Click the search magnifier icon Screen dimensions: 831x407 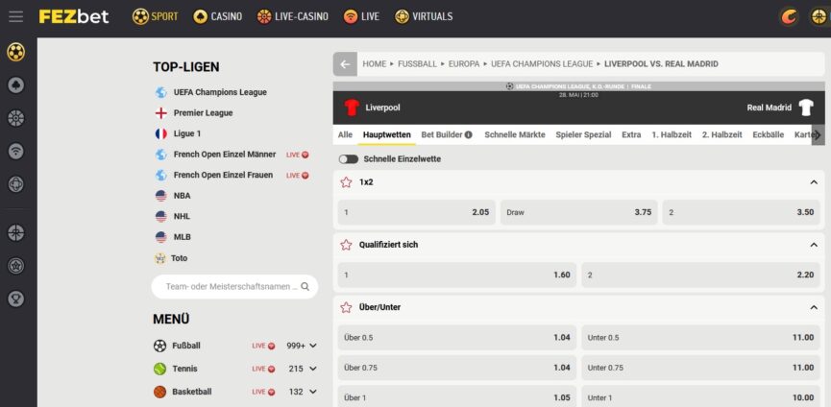(x=305, y=286)
